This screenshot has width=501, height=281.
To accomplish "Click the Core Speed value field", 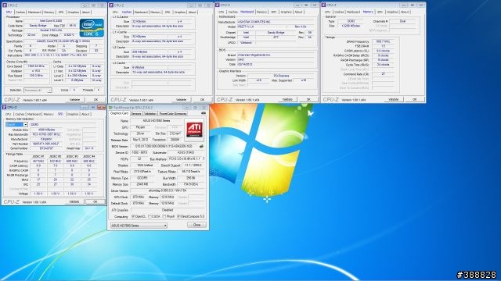I will point(36,66).
